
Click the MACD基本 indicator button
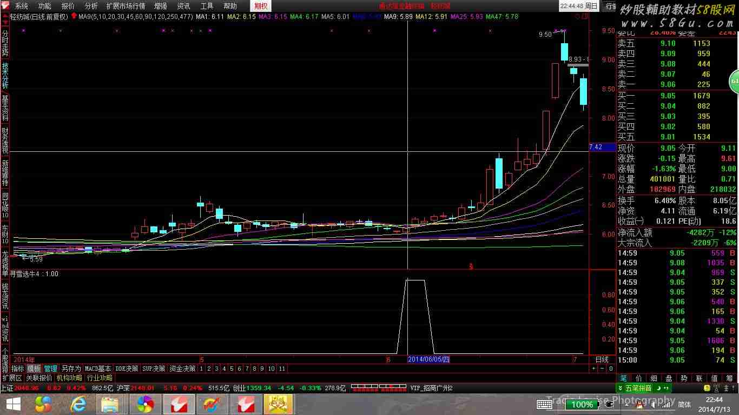coord(98,369)
